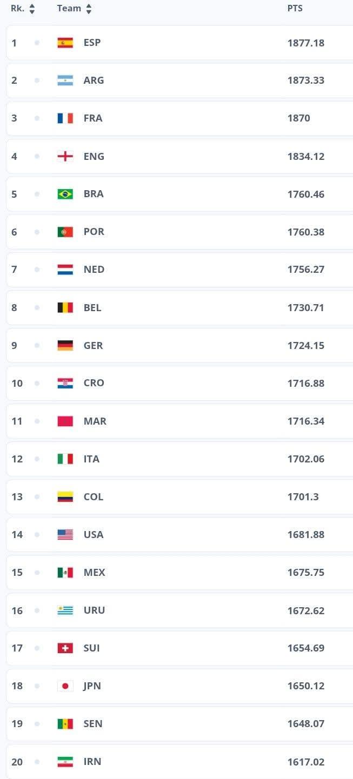
Task: Click the Spain flag icon
Action: 65,43
